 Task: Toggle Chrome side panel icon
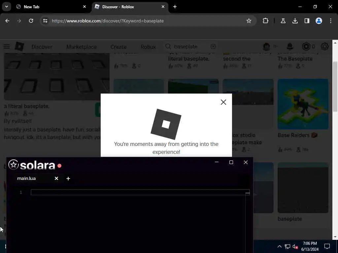307,21
